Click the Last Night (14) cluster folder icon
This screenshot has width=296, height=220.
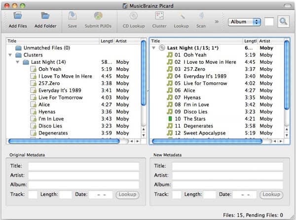(26, 62)
